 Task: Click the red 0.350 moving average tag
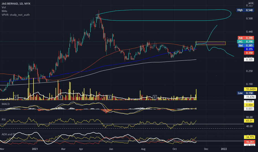249,53
